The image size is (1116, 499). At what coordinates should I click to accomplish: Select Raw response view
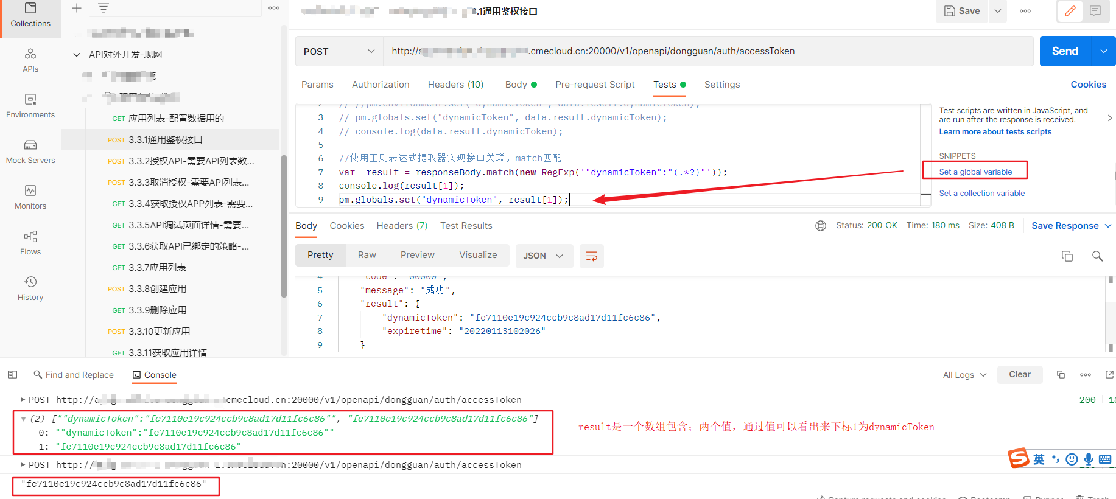[x=367, y=255]
